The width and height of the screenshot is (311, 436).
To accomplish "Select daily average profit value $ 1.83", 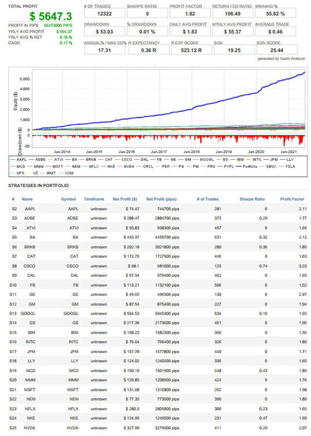I will [190, 32].
